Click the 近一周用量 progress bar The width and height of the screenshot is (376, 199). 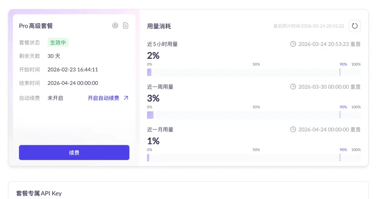(x=254, y=115)
